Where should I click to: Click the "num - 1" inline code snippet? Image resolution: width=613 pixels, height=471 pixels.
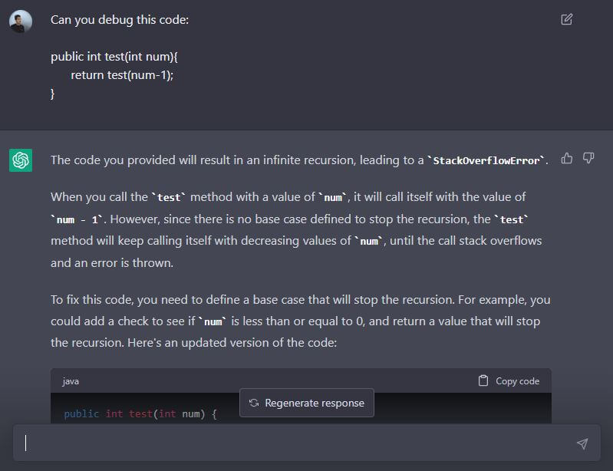tap(77, 219)
